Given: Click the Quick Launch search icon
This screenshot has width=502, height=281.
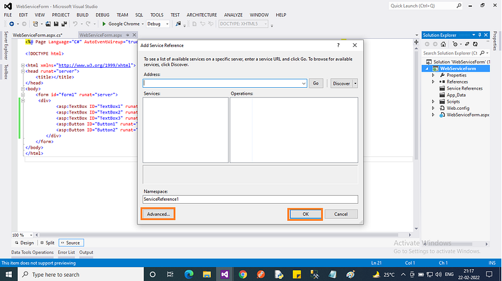Looking at the screenshot, I should pos(459,6).
